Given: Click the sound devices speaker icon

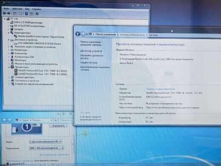Looking at the screenshot, I should 12,46.
